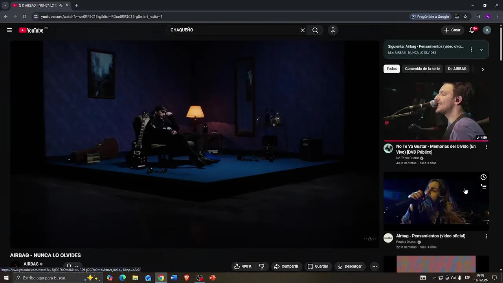
Task: Open the YouTube hamburger guide menu
Action: click(x=9, y=30)
